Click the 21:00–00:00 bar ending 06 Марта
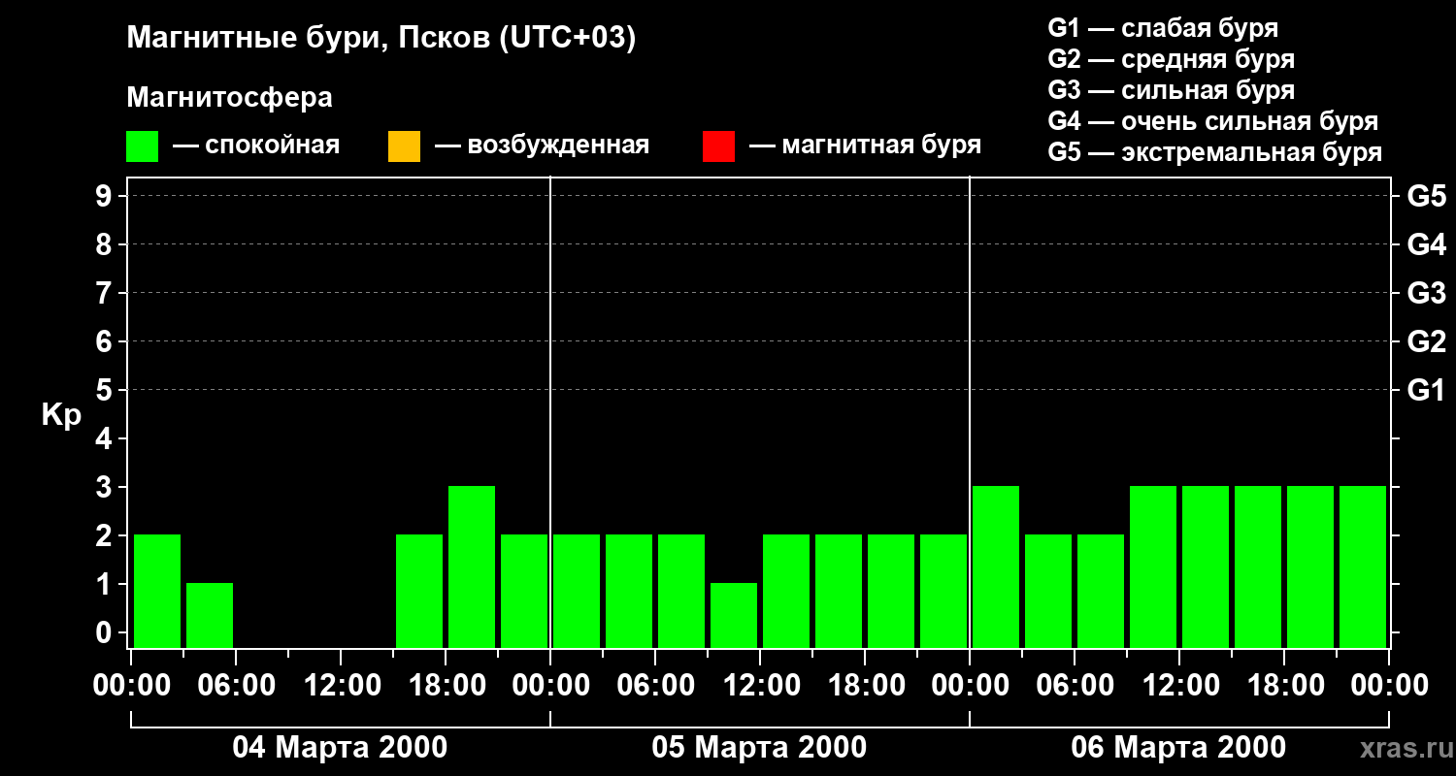Viewport: 1456px width, 776px height. click(1363, 566)
